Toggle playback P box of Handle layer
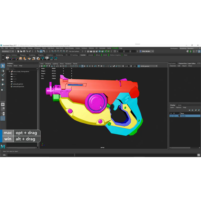Screen dimensions: 201x201 tap(174, 116)
